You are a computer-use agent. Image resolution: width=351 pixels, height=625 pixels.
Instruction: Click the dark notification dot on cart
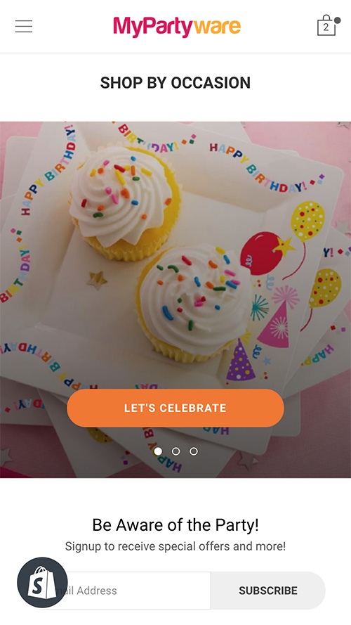(338, 20)
